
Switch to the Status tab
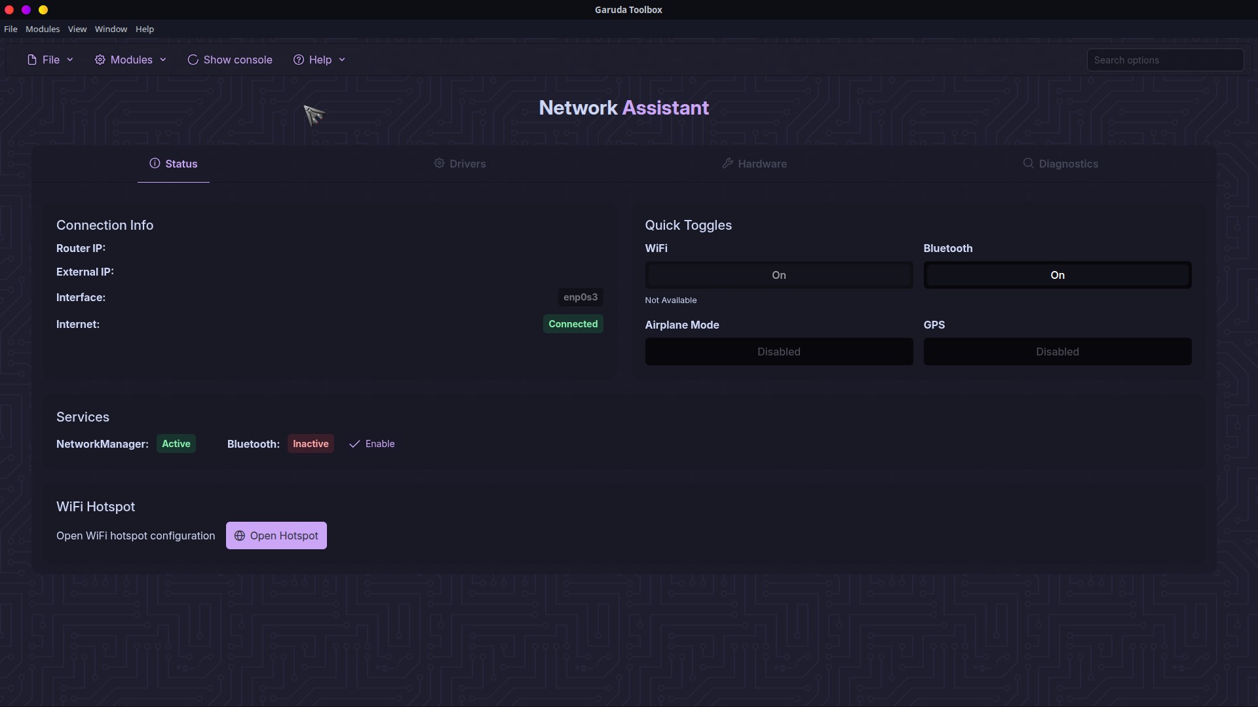(x=174, y=164)
